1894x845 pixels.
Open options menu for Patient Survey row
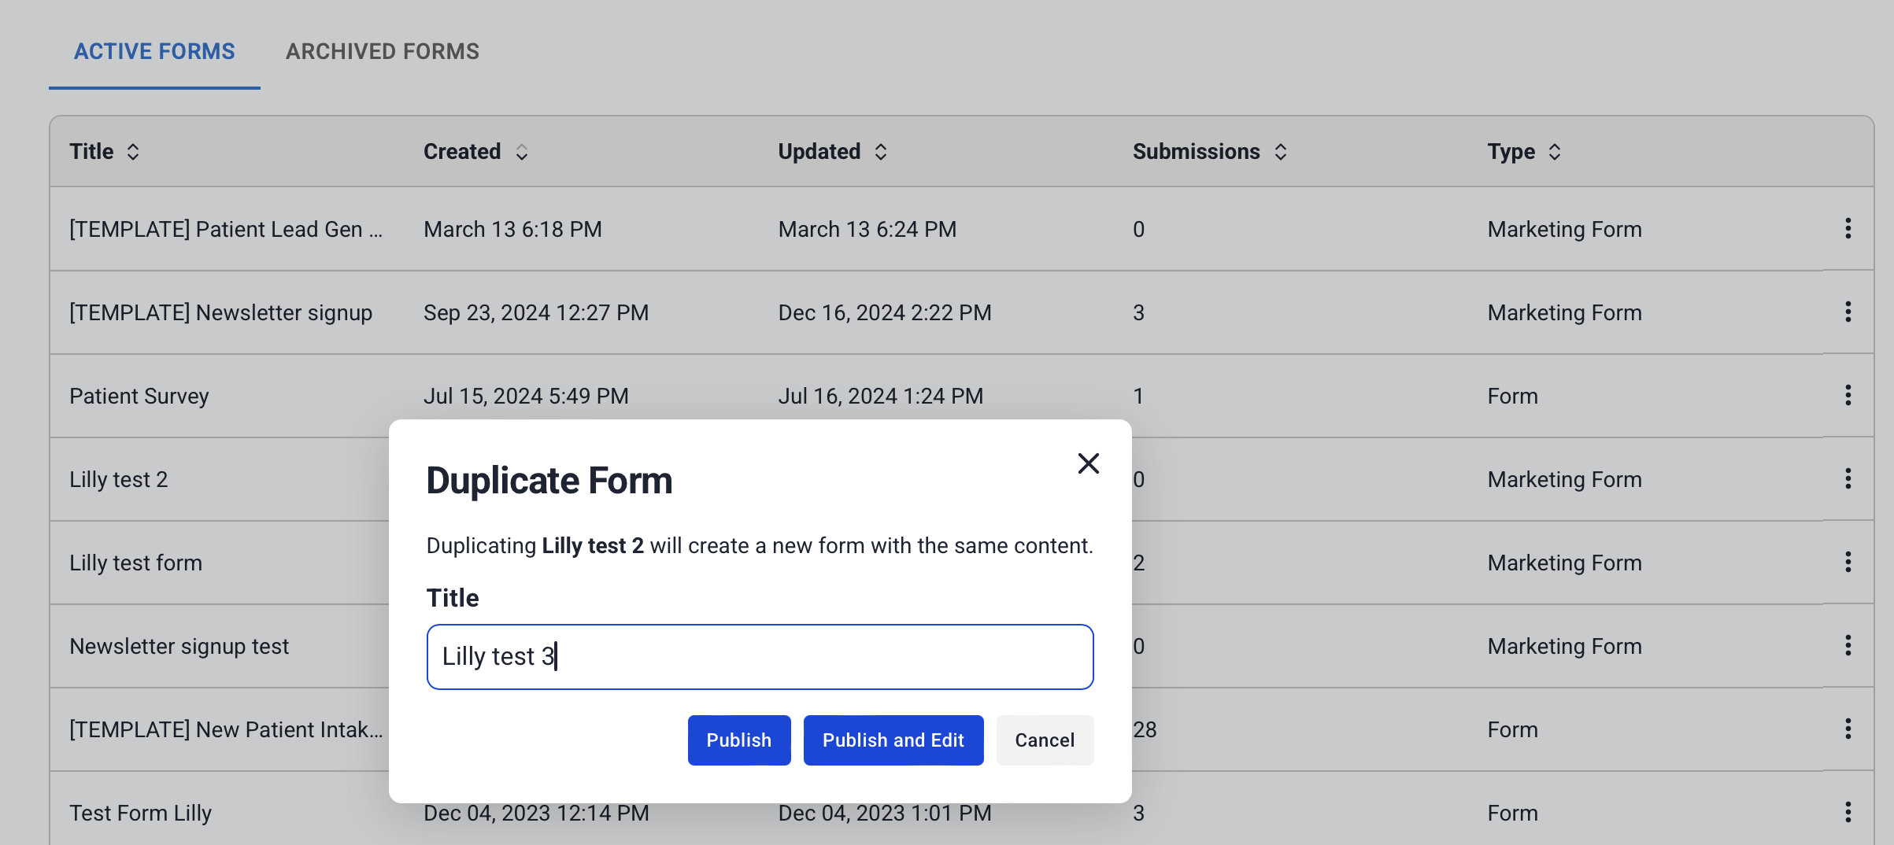coord(1848,396)
